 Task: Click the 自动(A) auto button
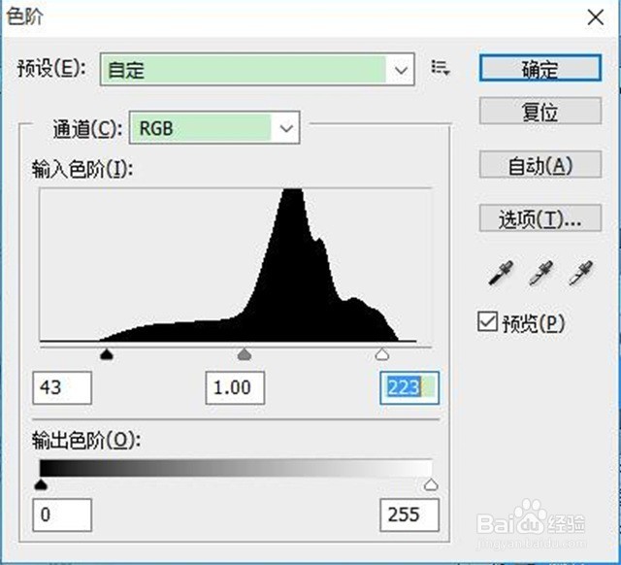pyautogui.click(x=540, y=164)
